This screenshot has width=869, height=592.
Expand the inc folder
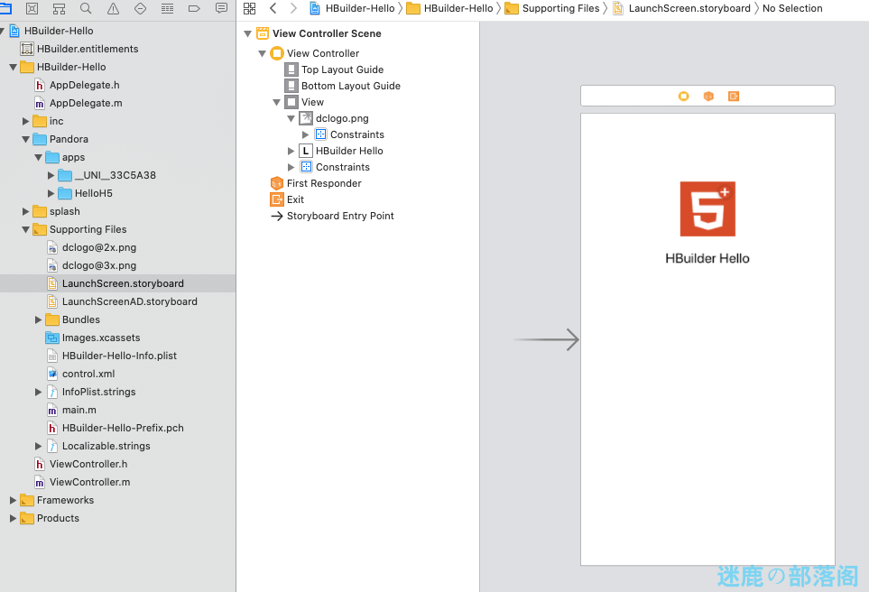tap(25, 122)
